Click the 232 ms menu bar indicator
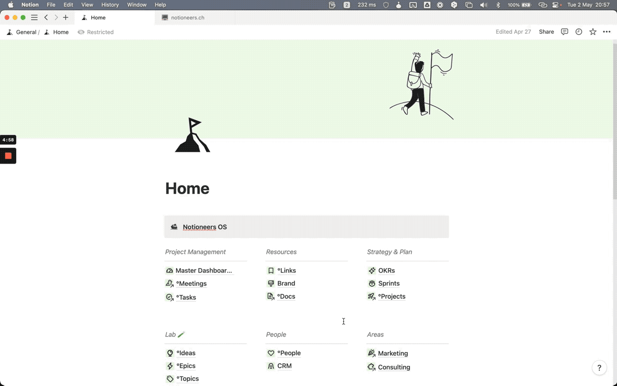 [367, 5]
